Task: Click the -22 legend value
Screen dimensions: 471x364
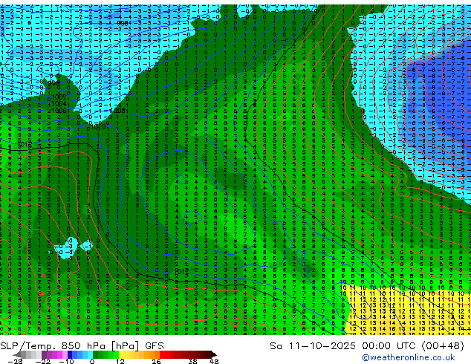Action: pyautogui.click(x=43, y=361)
